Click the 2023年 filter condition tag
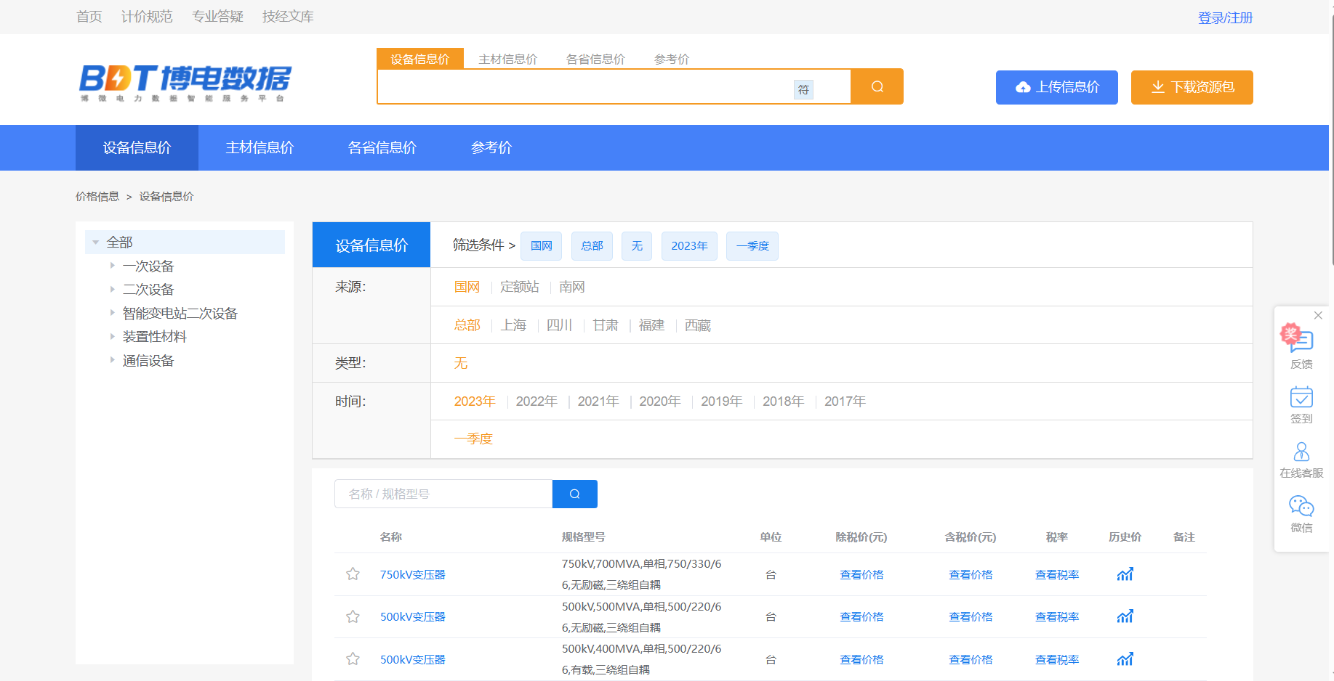The image size is (1334, 681). pos(689,246)
